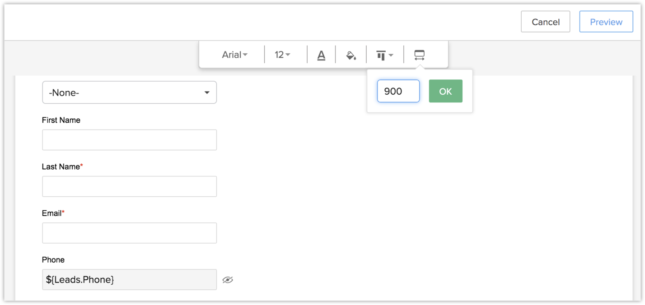Open the background fill color bucket
645x305 pixels.
pos(351,55)
